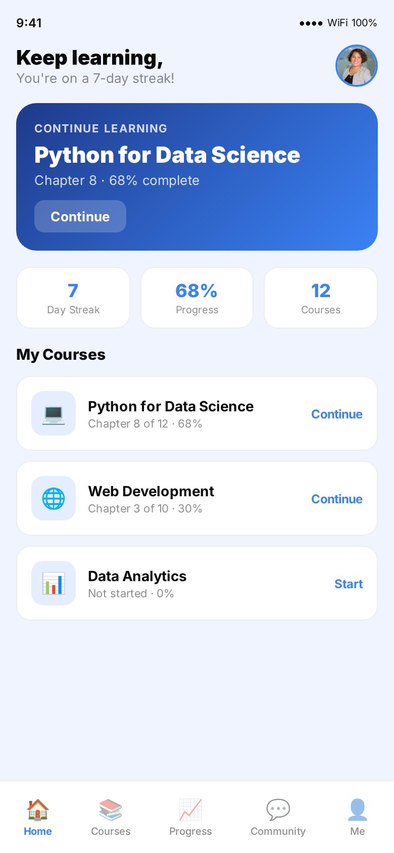394x853 pixels.
Task: Open Web Development course title
Action: [151, 491]
